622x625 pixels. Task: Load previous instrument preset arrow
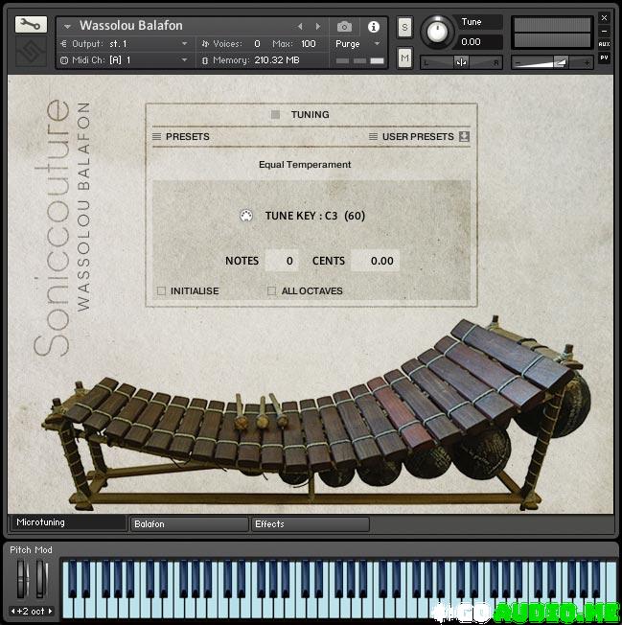coord(300,26)
